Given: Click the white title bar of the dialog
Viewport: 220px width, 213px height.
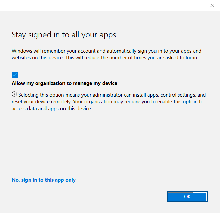Looking at the screenshot, I should pyautogui.click(x=102, y=5).
